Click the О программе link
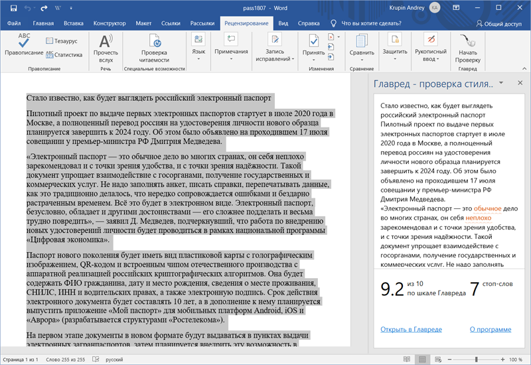 489,329
